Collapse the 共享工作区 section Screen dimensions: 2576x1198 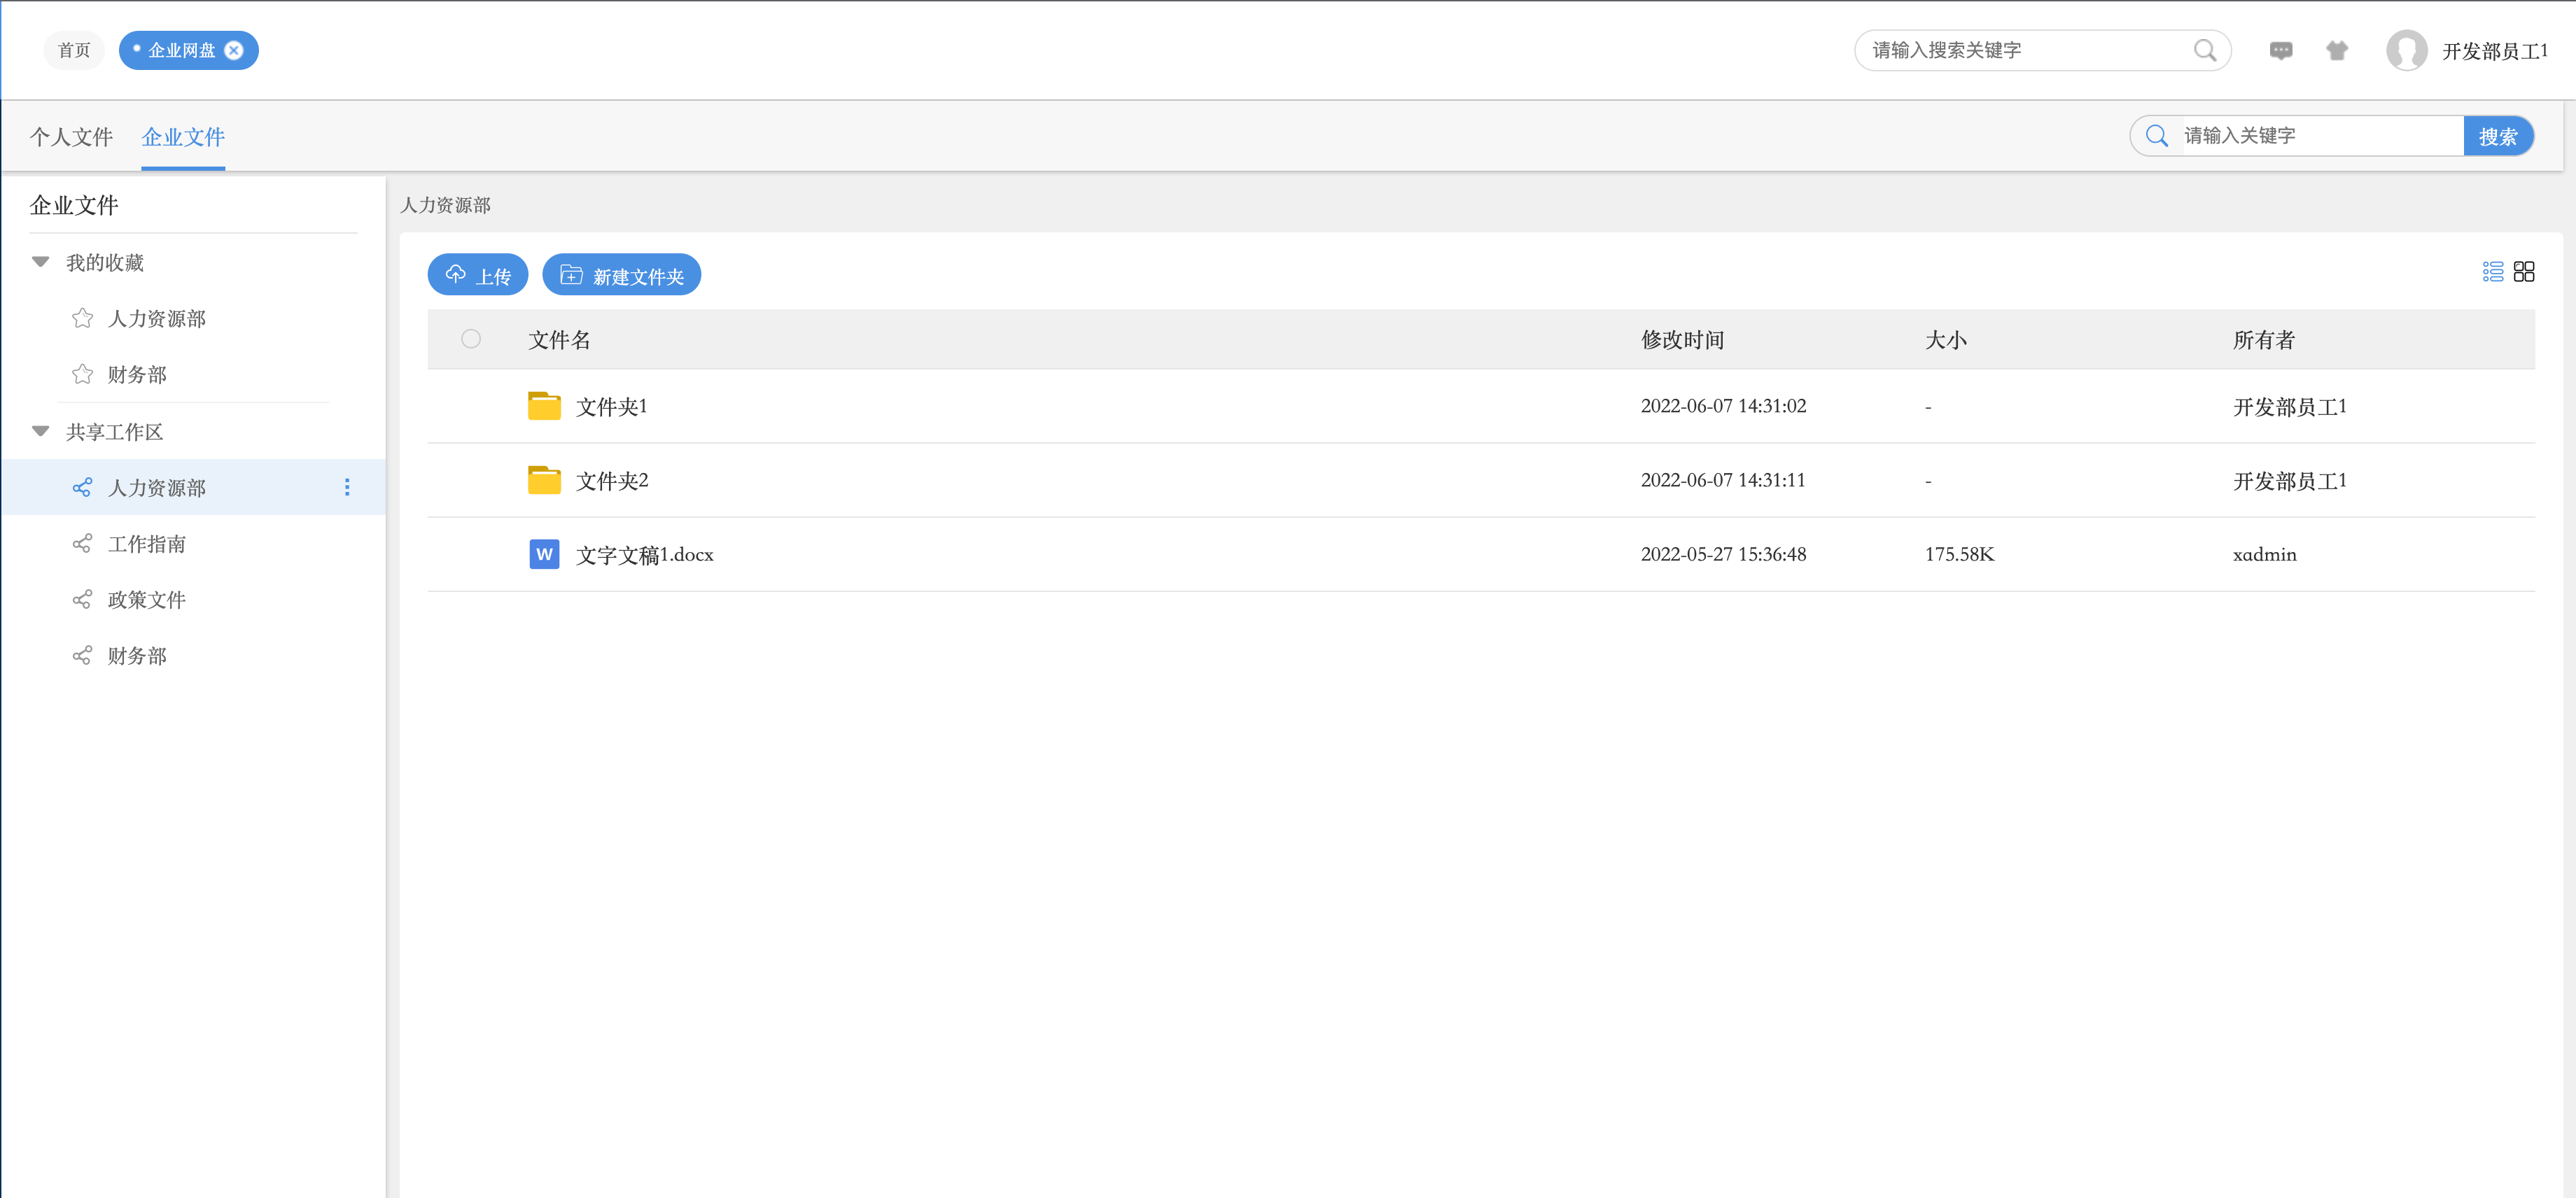[41, 432]
